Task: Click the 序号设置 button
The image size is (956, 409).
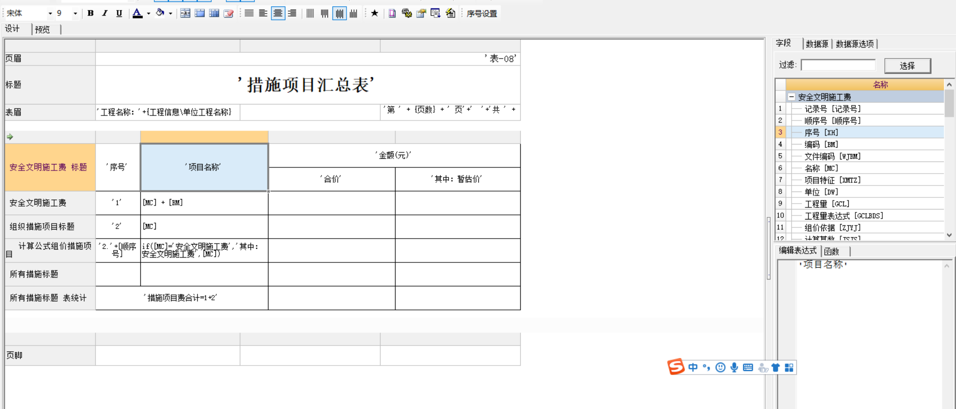Action: pyautogui.click(x=482, y=13)
